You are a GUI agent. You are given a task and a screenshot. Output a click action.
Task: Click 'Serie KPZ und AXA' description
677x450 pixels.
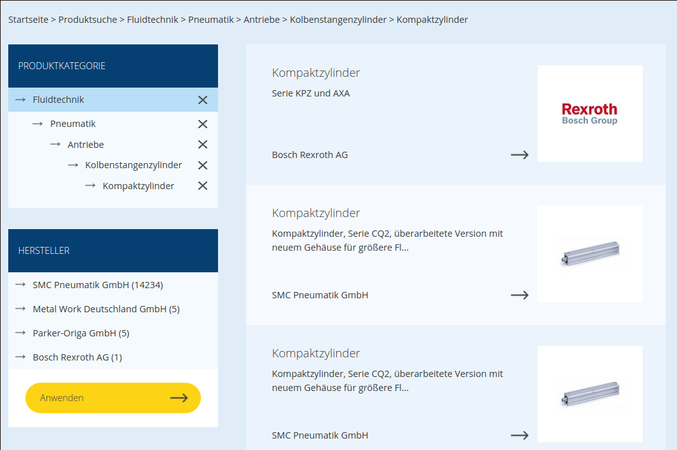pyautogui.click(x=311, y=93)
